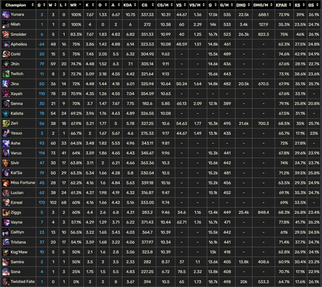This screenshot has height=287, width=322.
Task: Click Twisted Fate's 394 CS value
Action: click(147, 282)
